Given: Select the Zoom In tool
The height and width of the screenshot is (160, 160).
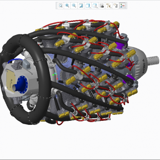Looking at the screenshot, I should [67, 6].
